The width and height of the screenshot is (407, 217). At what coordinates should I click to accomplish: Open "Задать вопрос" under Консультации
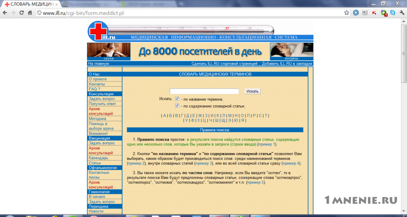click(102, 99)
